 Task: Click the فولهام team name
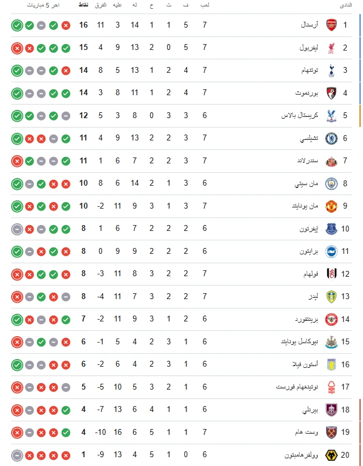tap(308, 274)
